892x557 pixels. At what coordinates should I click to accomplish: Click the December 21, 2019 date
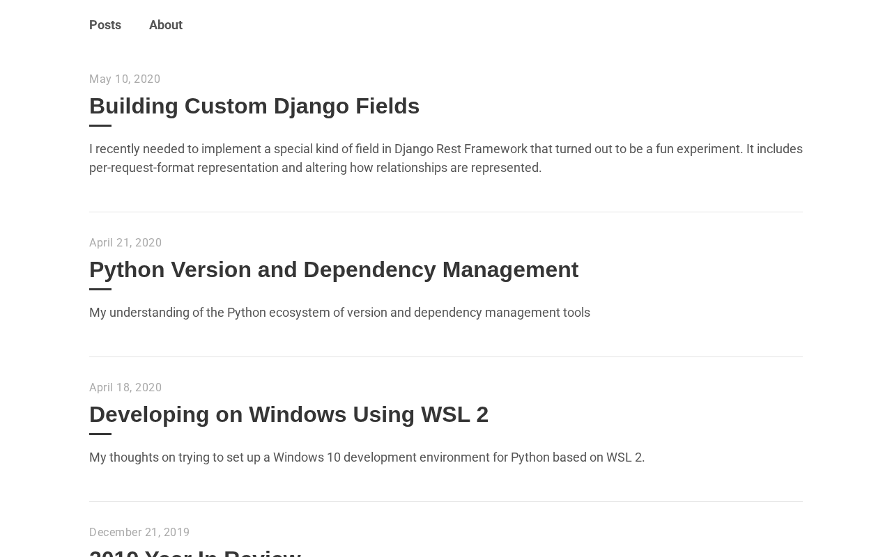click(x=139, y=533)
